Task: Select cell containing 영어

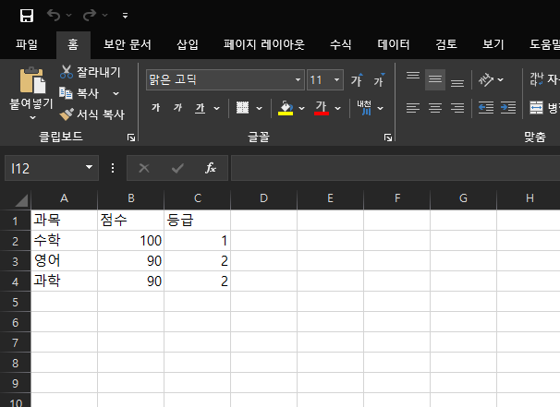Action: (x=64, y=261)
